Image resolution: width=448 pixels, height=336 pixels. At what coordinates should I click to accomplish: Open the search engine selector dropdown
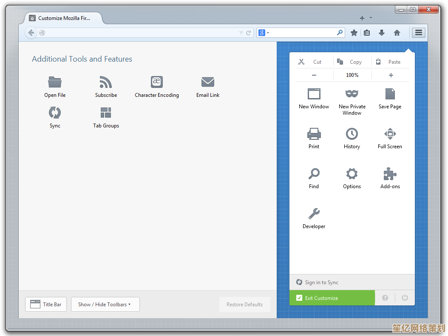pos(264,33)
